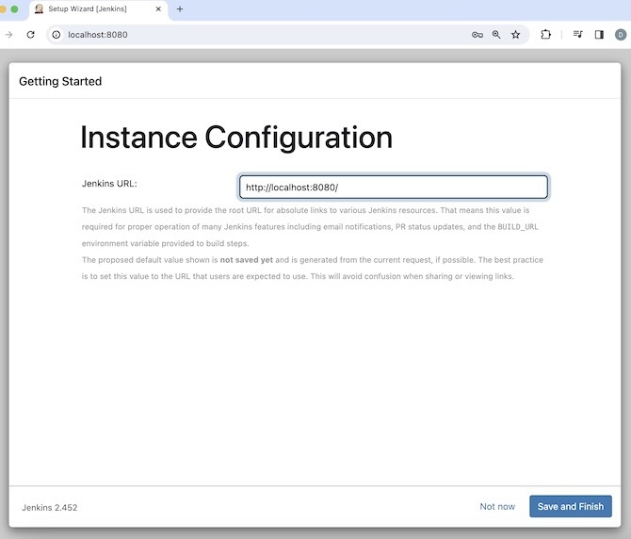
Task: Click the Save and Finish button
Action: click(x=570, y=506)
